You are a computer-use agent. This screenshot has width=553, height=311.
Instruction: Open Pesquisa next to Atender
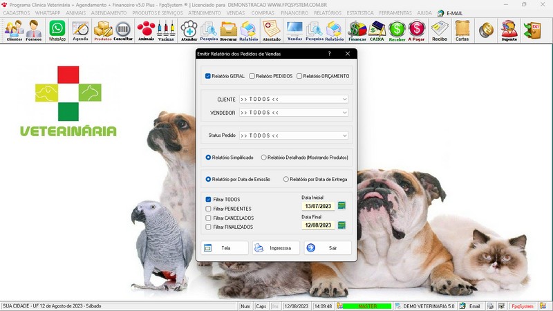click(x=209, y=30)
